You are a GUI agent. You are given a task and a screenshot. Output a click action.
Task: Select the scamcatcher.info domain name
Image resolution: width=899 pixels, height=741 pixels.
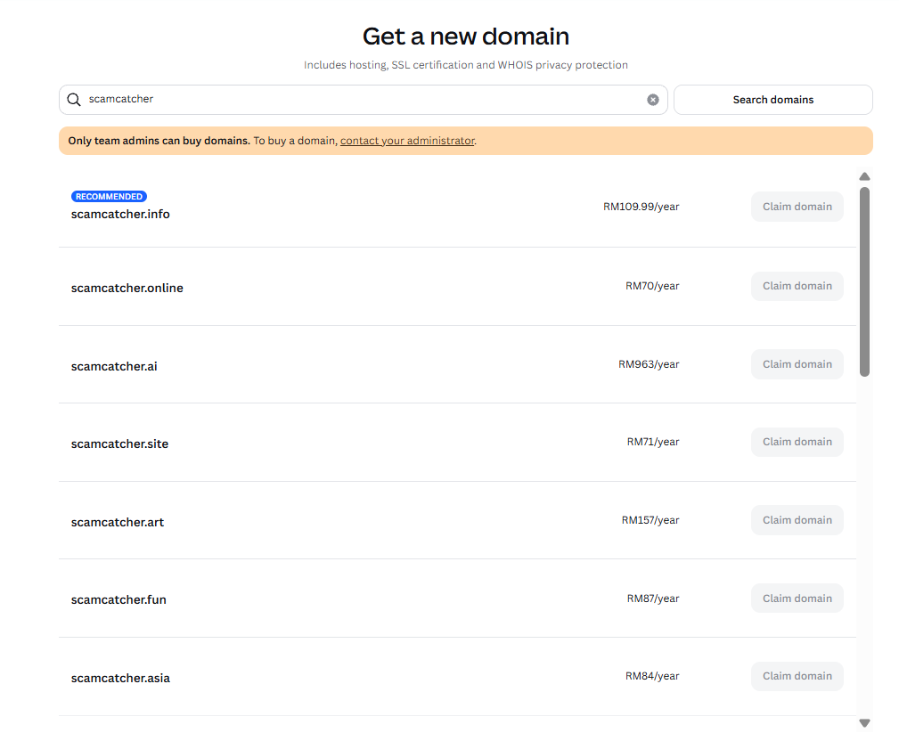(x=120, y=215)
